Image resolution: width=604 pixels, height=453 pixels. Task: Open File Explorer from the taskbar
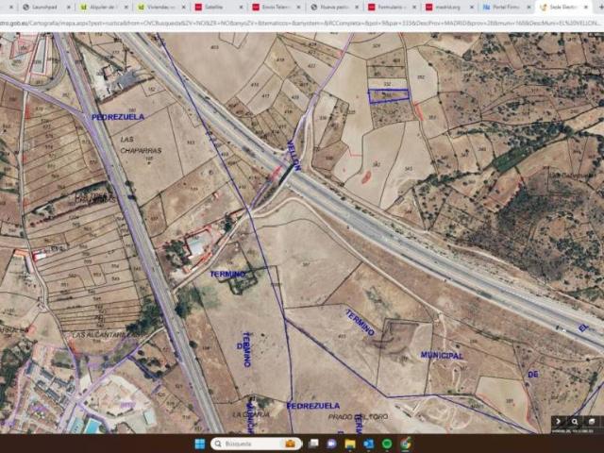click(x=350, y=444)
